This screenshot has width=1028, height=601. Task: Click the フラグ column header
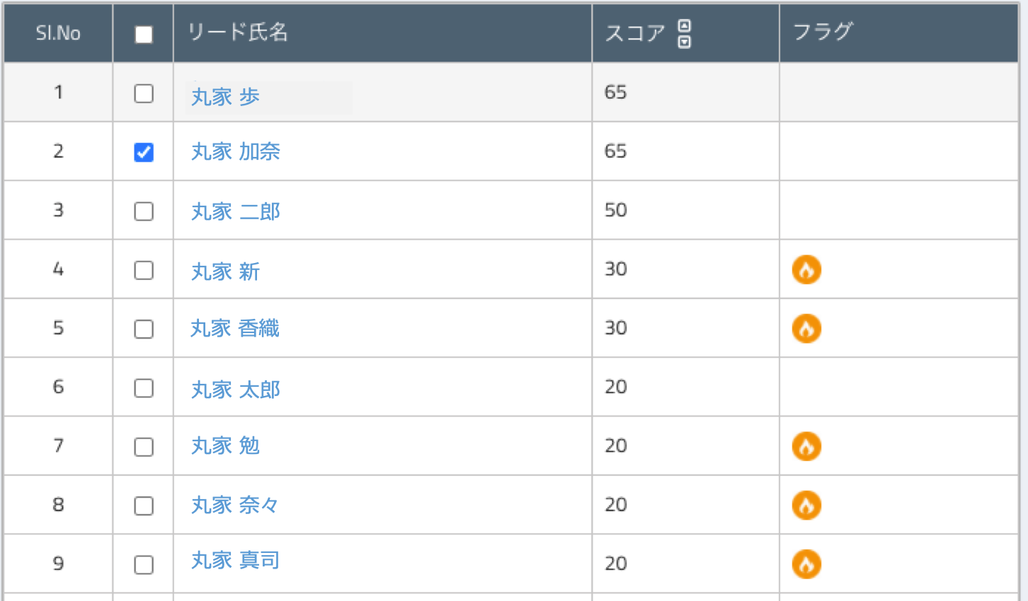(x=823, y=32)
